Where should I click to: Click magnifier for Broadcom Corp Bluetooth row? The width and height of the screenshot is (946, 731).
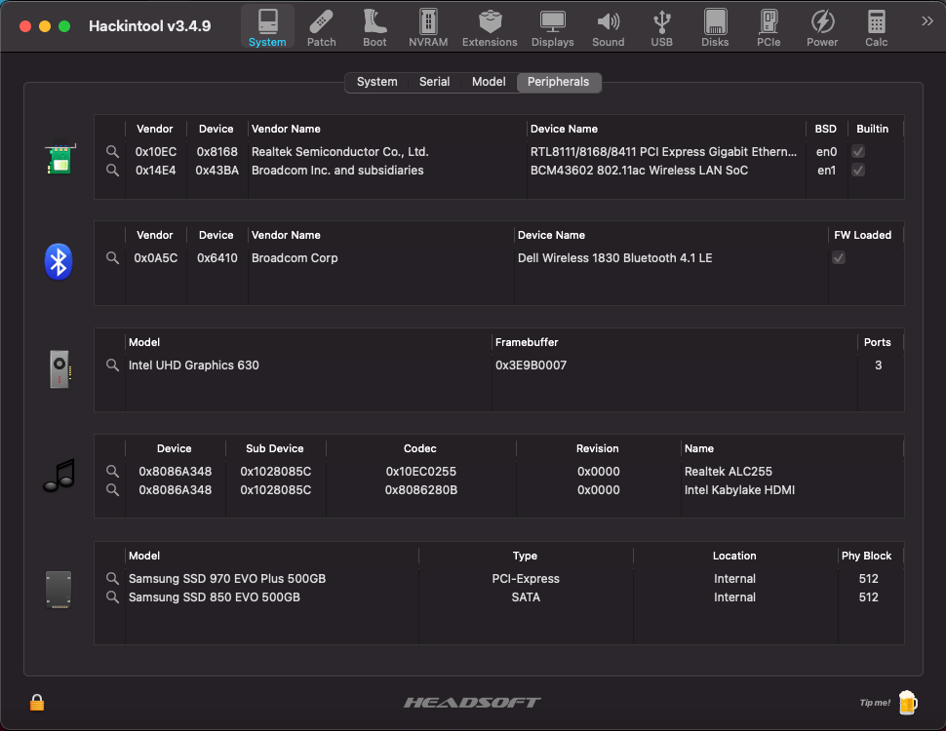point(112,257)
